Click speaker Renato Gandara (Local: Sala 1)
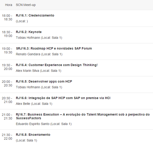The width and height of the screenshot is (153, 144). coord(39,54)
